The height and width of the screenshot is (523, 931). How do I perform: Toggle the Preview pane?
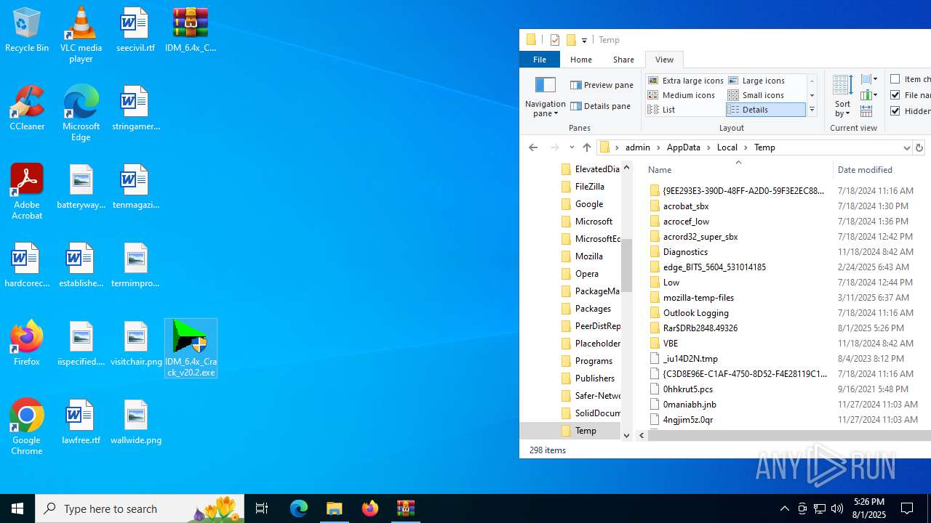click(602, 85)
